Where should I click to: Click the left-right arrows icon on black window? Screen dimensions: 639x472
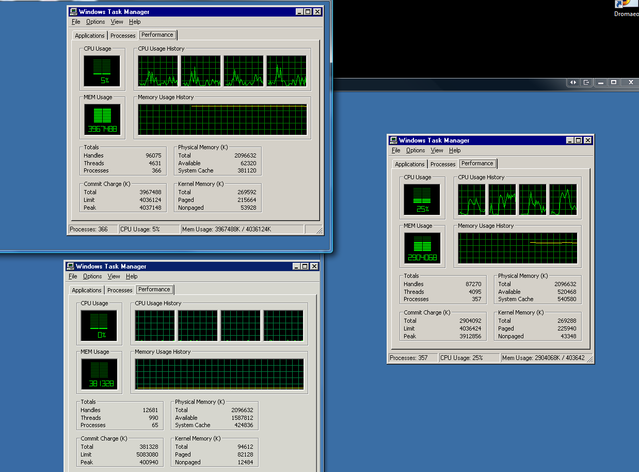click(573, 82)
